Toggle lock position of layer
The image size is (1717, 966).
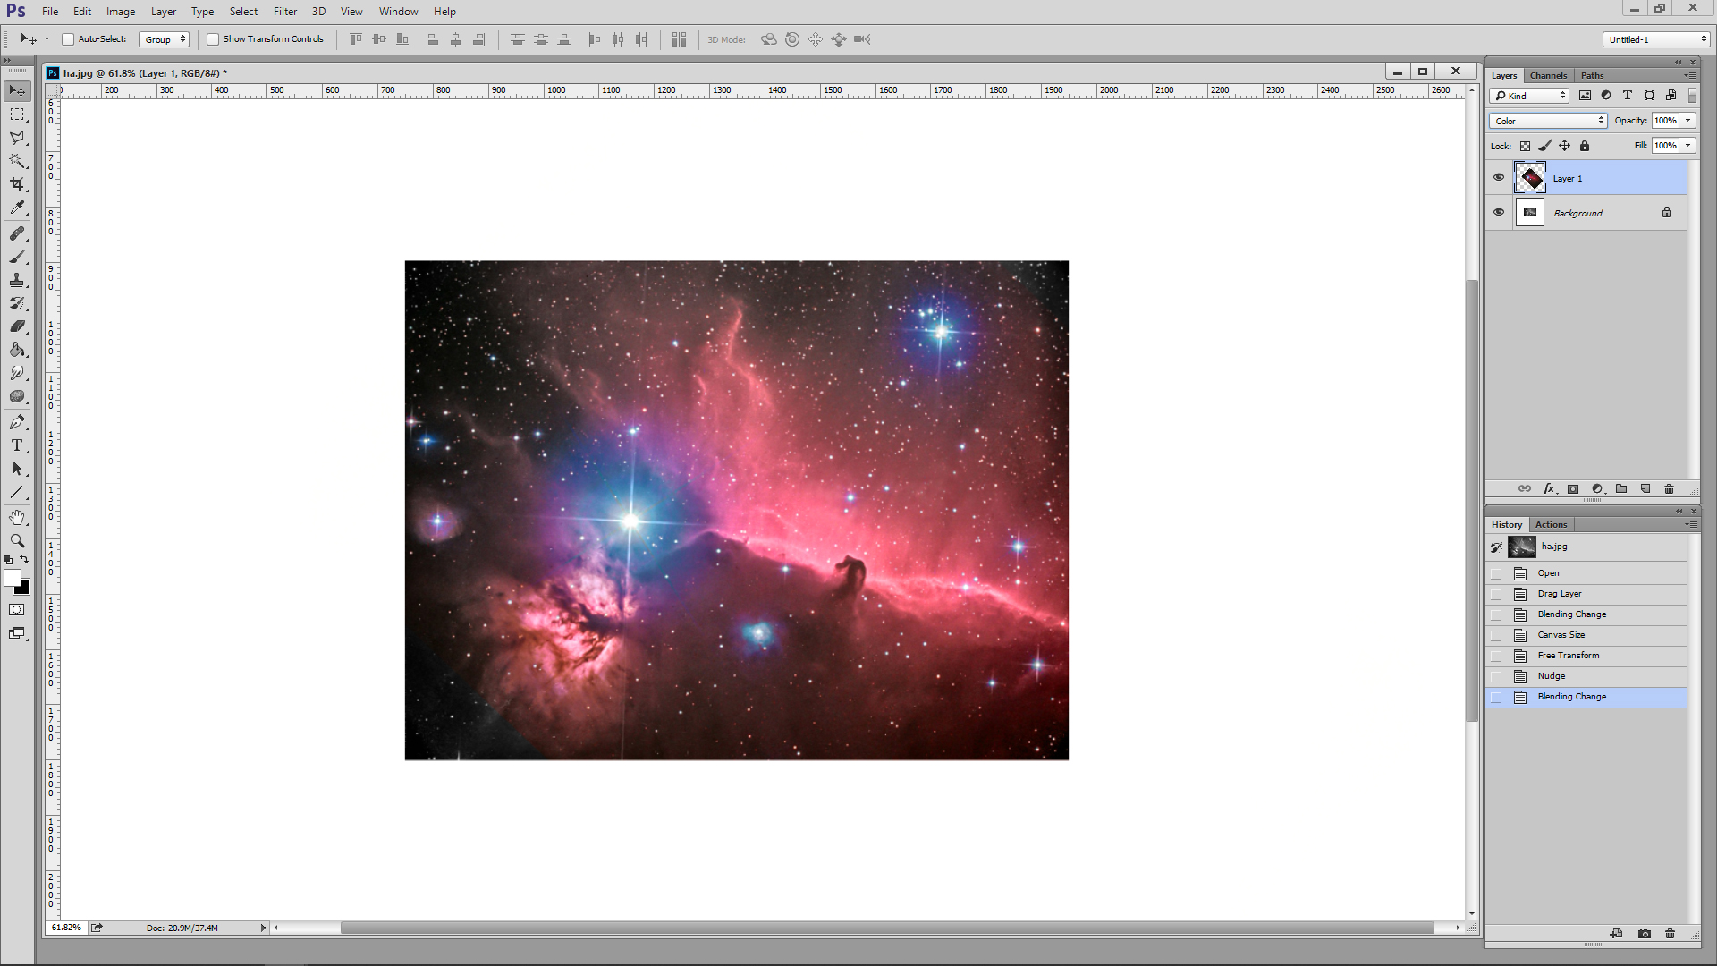click(x=1565, y=146)
